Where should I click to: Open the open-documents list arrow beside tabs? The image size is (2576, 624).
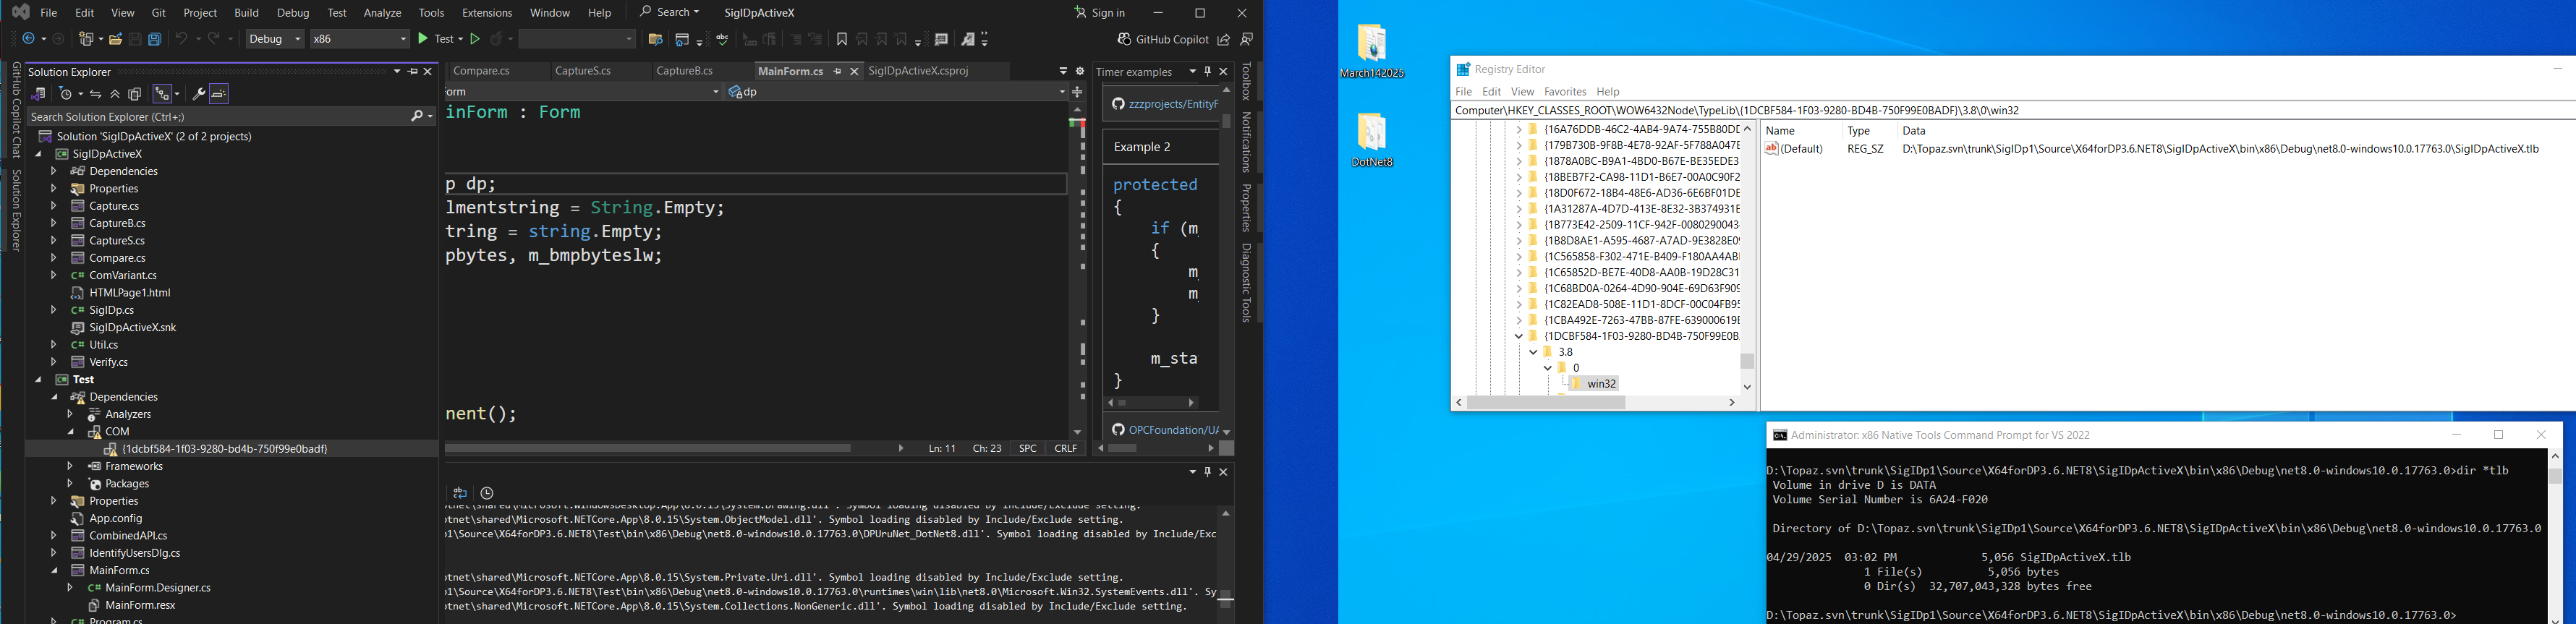1063,72
